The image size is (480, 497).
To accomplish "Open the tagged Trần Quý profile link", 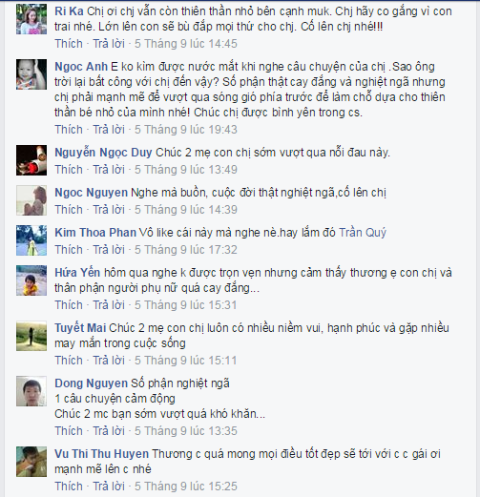I will 363,233.
